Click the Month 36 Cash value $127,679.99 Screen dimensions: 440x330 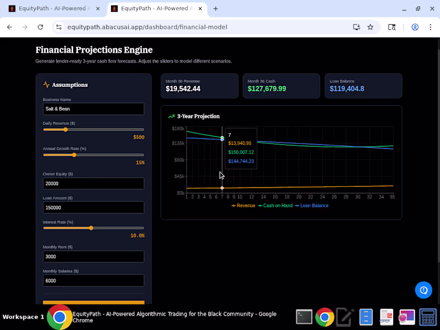[267, 89]
